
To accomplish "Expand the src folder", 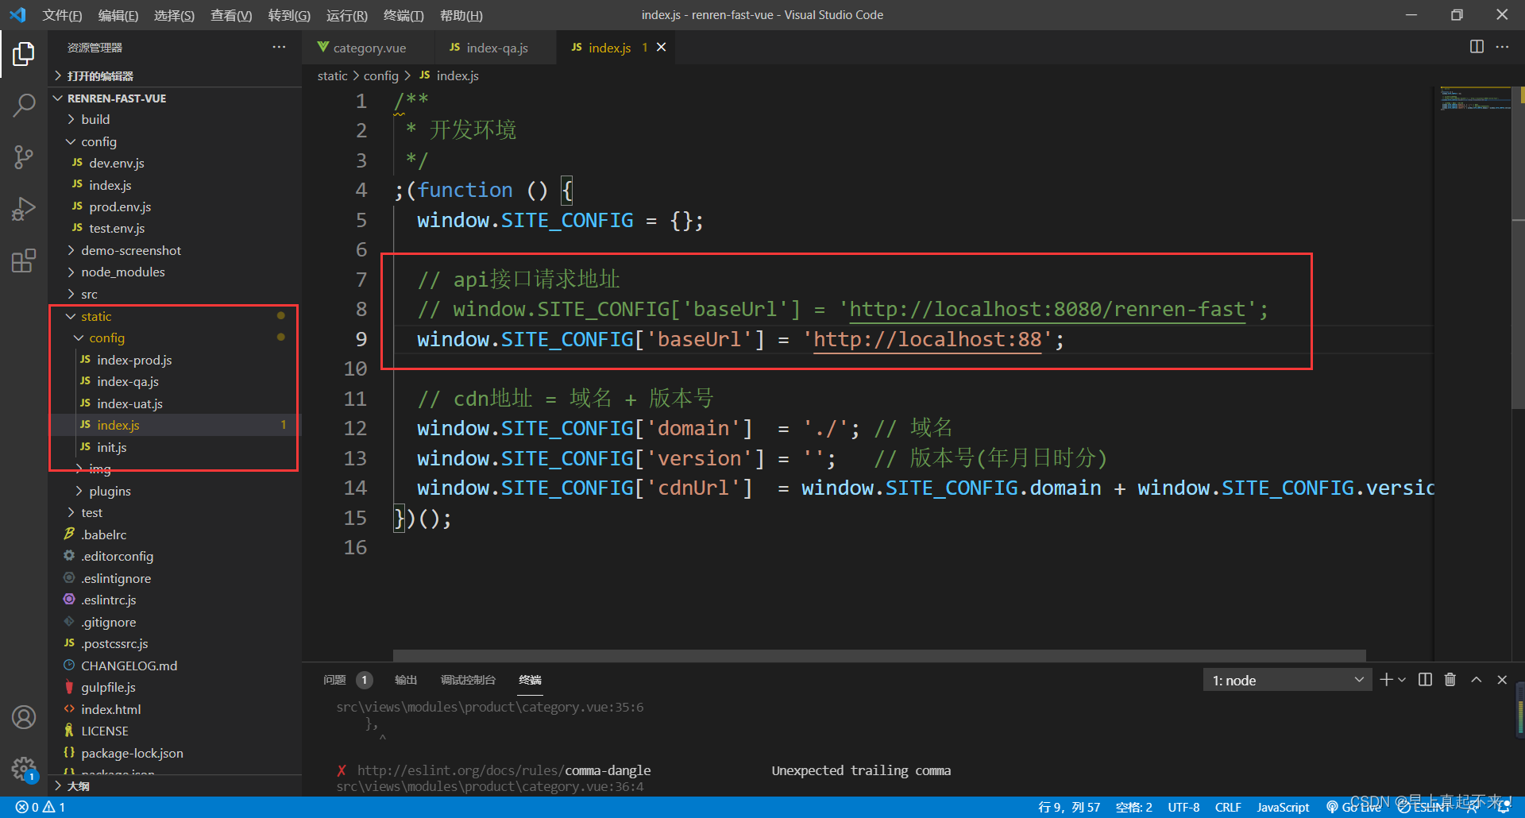I will [x=89, y=294].
